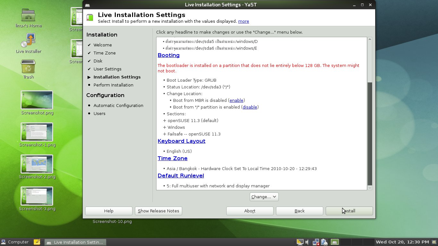Click 'Status Location: /dev/sda3' text
Viewport: 438px width, 246px height.
[x=198, y=87]
